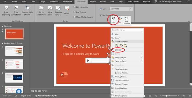This screenshot has height=98, width=192.
Task: Click the vertical scrollbar down arrow
Action: (x=191, y=84)
